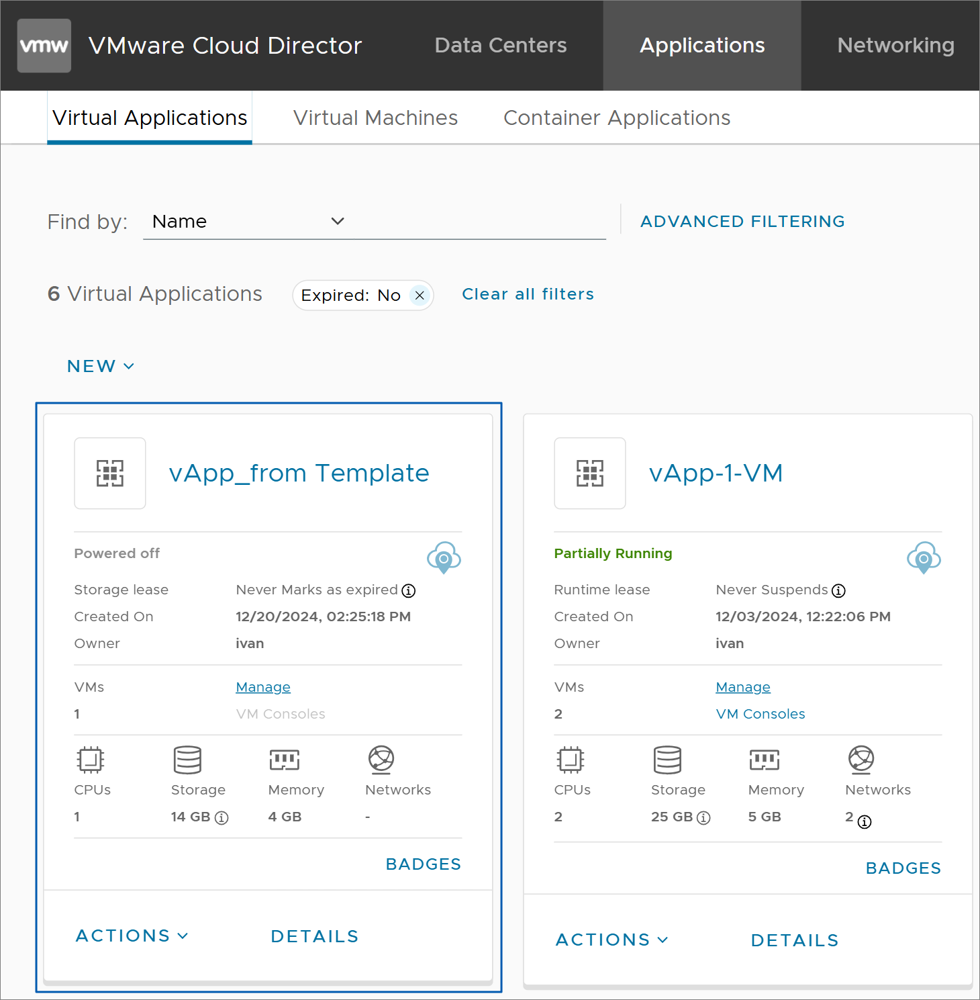
Task: Click the vApp_from Template vApp icon
Action: tap(110, 473)
